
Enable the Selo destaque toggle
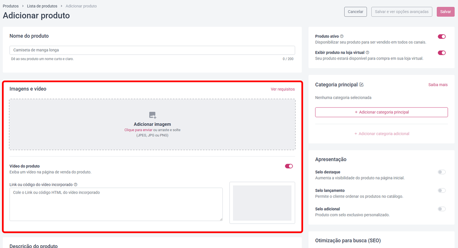click(x=442, y=172)
